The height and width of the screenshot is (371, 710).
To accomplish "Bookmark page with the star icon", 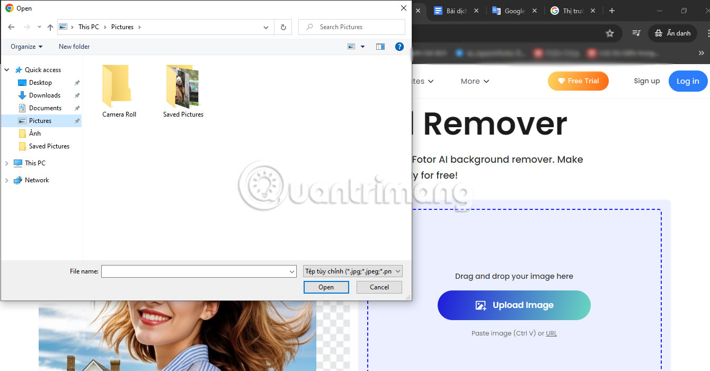I will [x=609, y=33].
